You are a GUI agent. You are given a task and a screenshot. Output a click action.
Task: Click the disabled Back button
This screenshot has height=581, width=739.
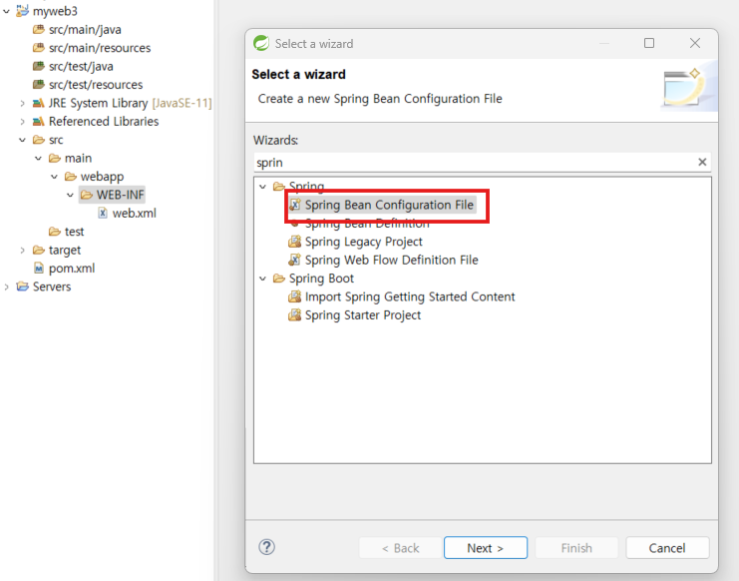[400, 547]
